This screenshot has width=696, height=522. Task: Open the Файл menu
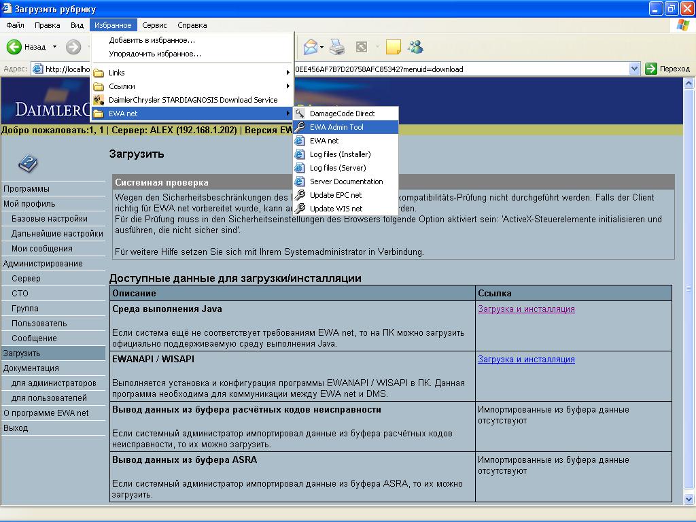coord(15,25)
